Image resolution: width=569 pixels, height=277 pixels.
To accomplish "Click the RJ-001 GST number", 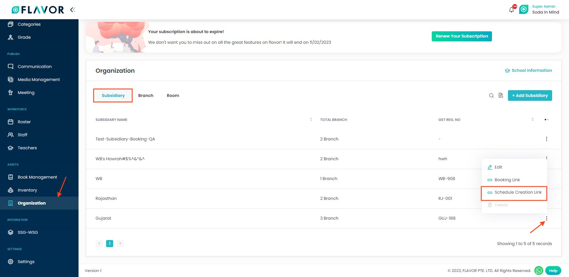I will pos(445,198).
